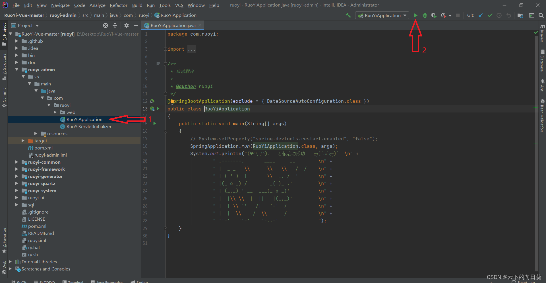This screenshot has width=546, height=283.
Task: Update project via Git blue arrow
Action: pos(481,15)
